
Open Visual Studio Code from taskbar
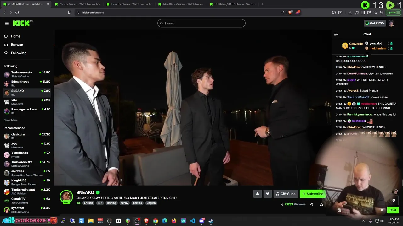[x=192, y=221]
